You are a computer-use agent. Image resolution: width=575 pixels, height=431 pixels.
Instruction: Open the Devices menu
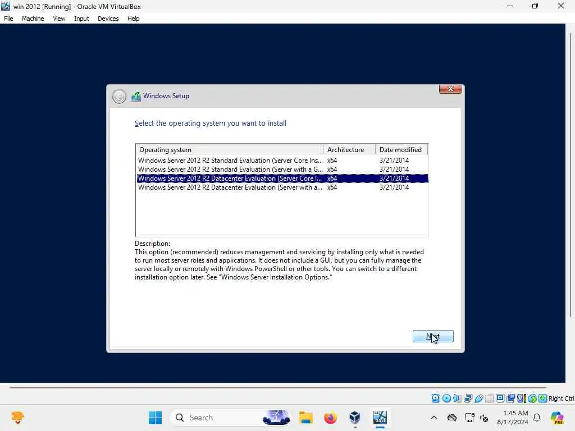pos(108,19)
